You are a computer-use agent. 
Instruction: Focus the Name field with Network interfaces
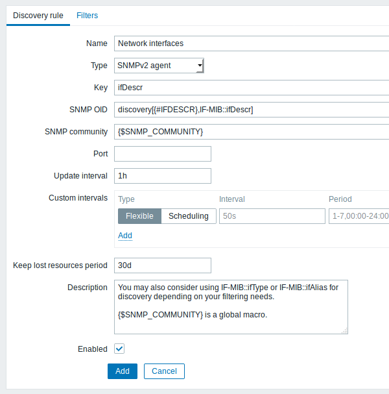coord(252,43)
